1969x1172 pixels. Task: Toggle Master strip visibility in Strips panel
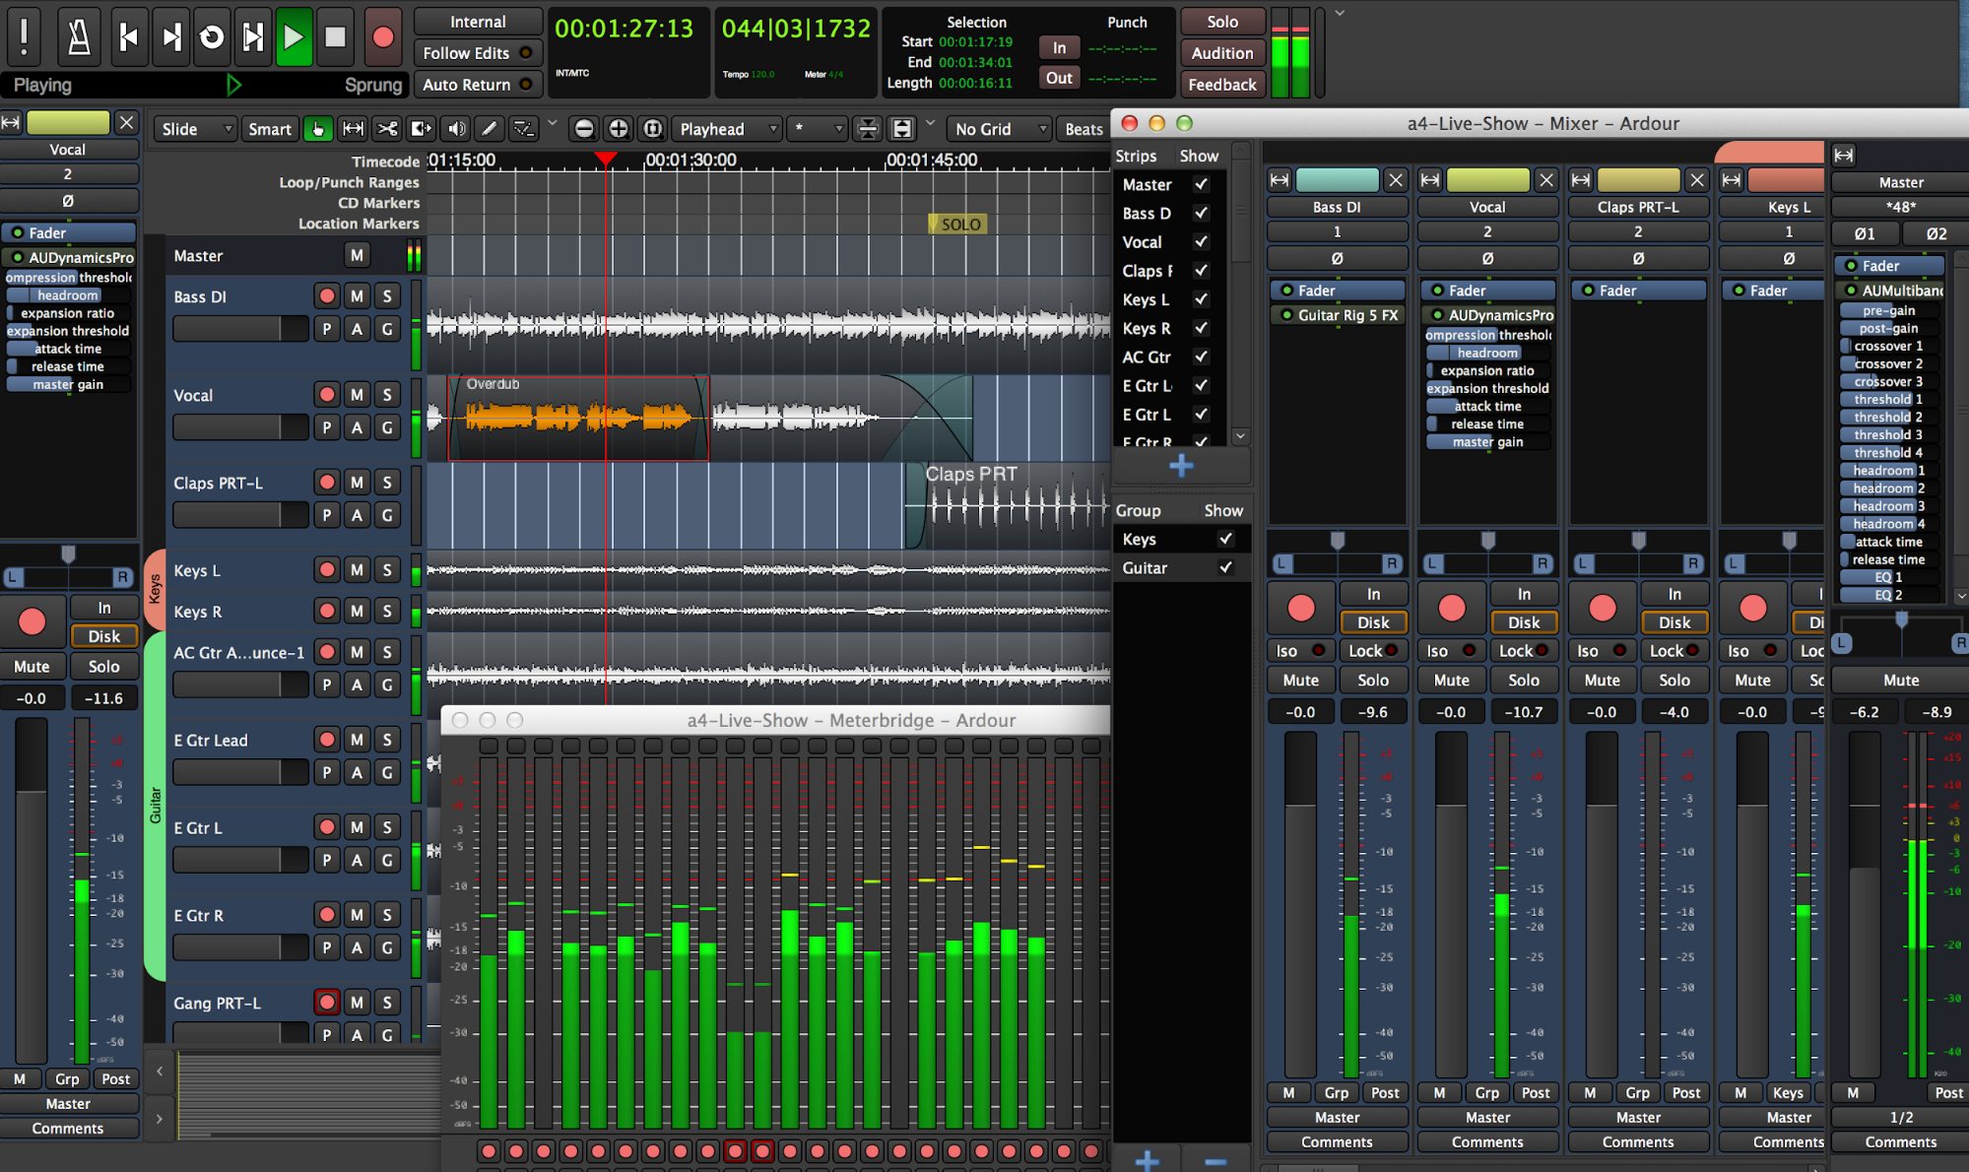click(x=1202, y=183)
